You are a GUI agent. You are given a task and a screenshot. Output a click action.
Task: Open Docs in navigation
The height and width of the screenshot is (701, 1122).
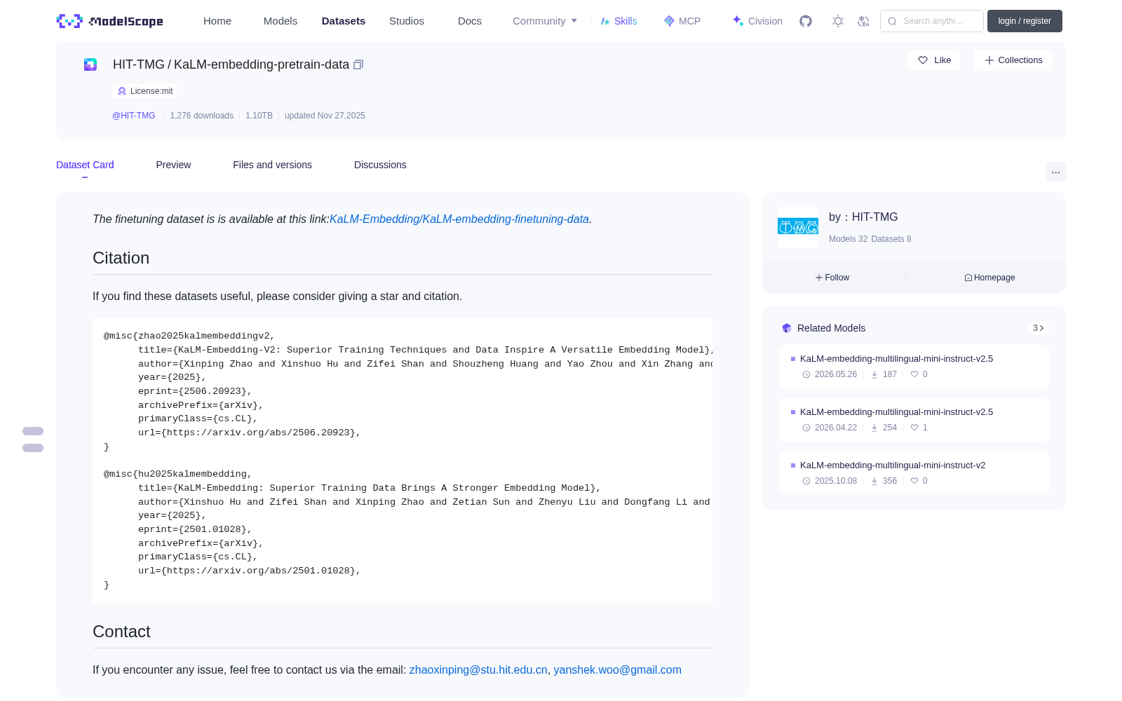pos(470,21)
